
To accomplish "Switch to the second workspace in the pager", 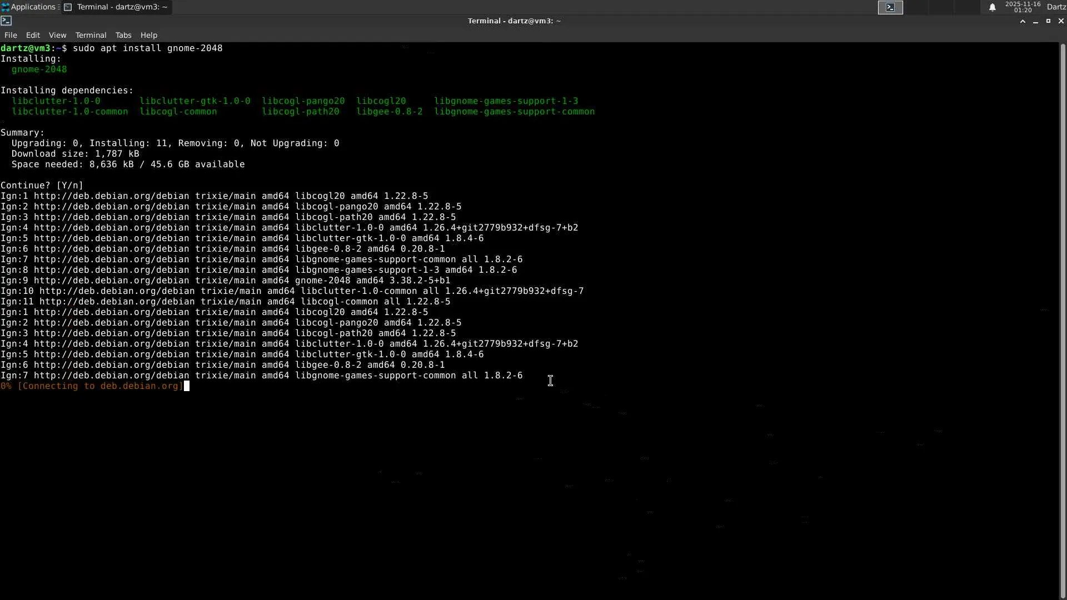I will coord(917,7).
